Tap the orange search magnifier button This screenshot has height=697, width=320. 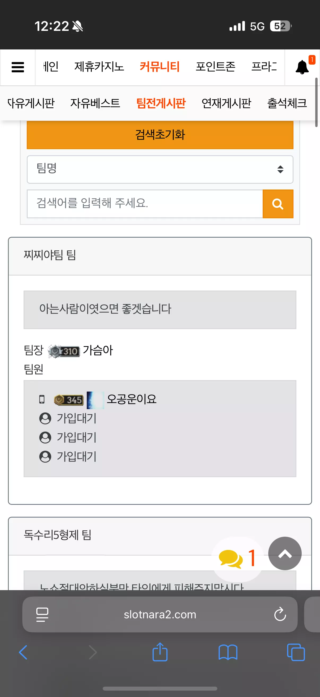click(x=278, y=204)
